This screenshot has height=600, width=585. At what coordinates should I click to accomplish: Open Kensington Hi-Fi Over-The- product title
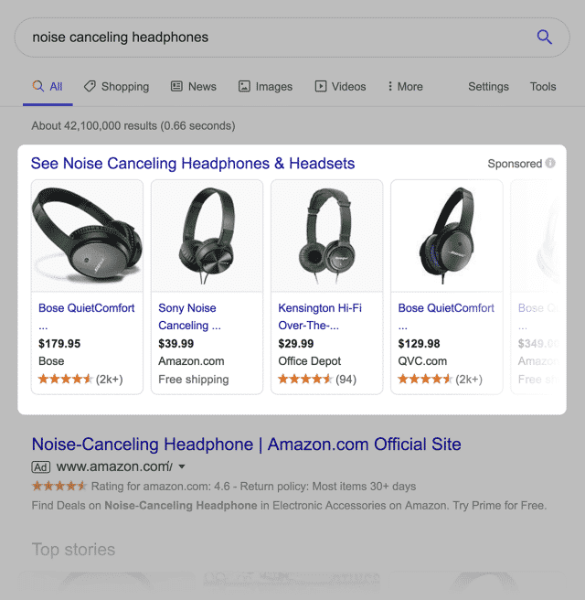pos(320,316)
